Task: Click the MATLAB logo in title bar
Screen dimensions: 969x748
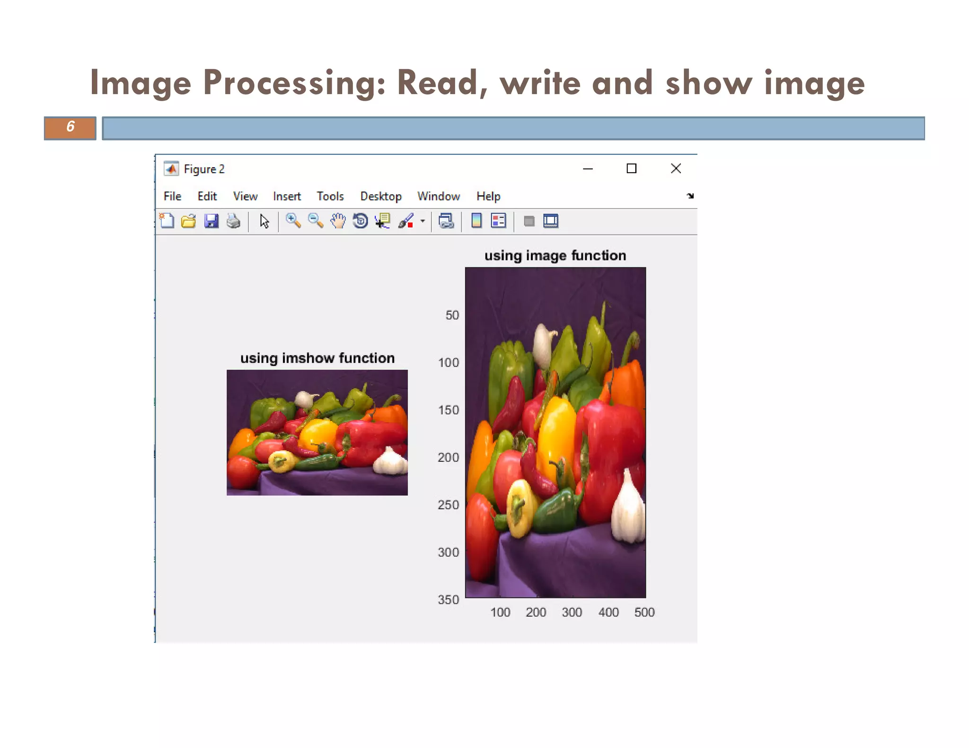Action: click(x=171, y=169)
